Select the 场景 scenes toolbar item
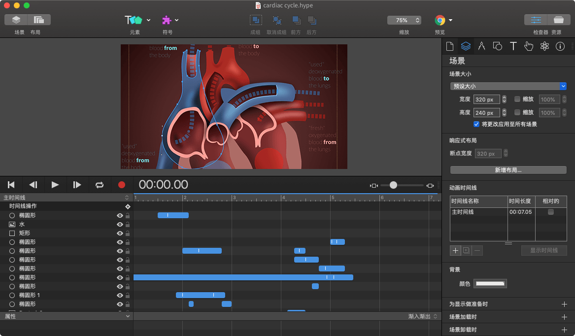The image size is (575, 336). click(x=15, y=20)
